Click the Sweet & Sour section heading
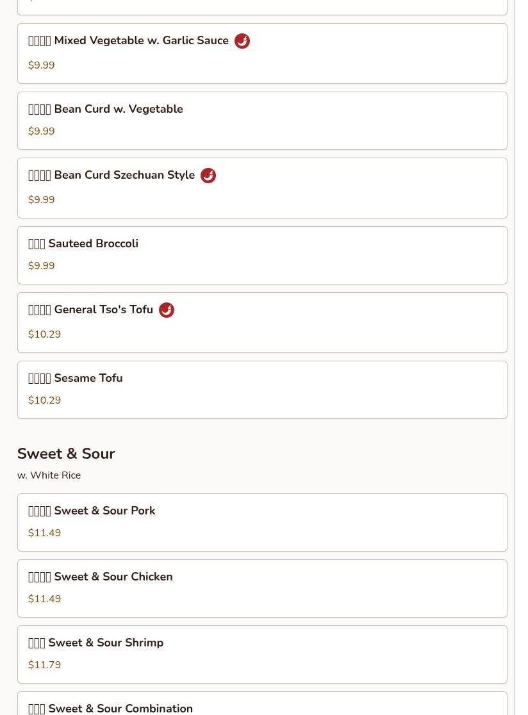 coord(66,454)
